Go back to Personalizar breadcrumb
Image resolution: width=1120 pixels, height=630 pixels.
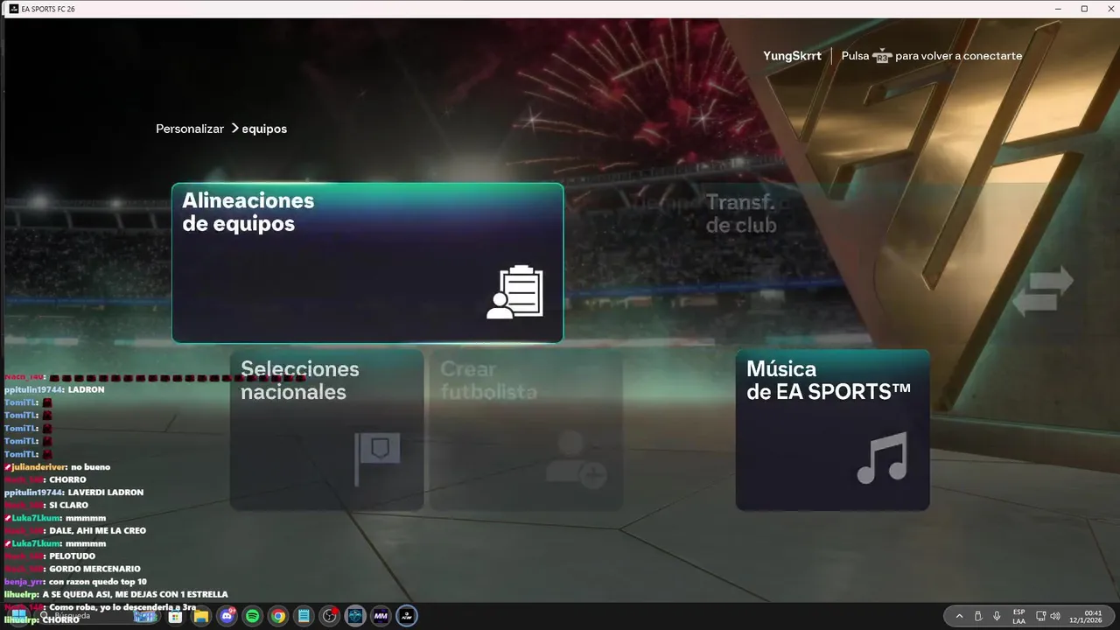[190, 129]
